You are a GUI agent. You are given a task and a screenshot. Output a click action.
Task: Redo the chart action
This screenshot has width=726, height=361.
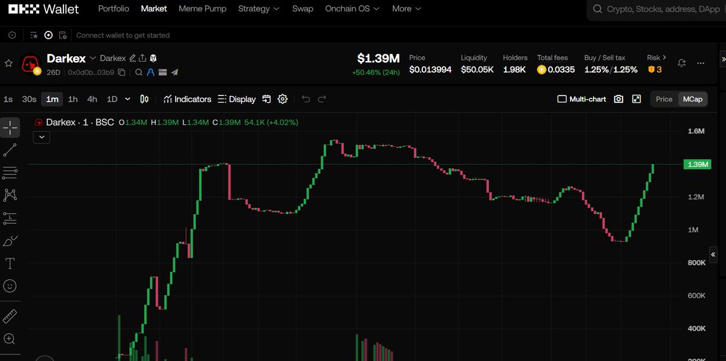coord(322,99)
